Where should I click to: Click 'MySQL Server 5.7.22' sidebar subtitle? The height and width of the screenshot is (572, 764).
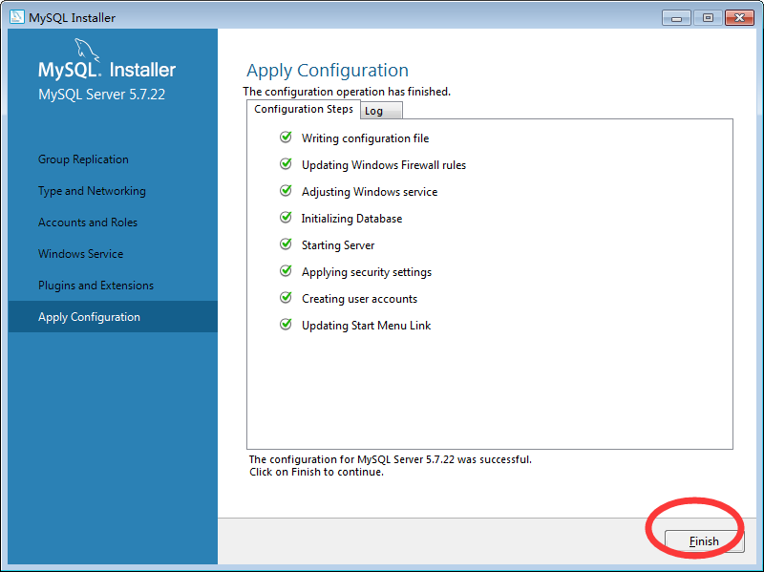click(102, 94)
